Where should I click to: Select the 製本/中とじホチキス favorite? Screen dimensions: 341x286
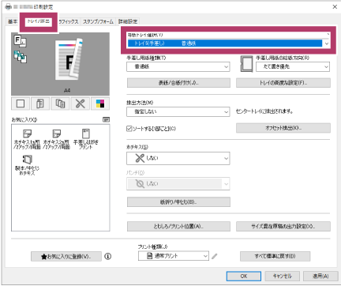click(x=27, y=165)
